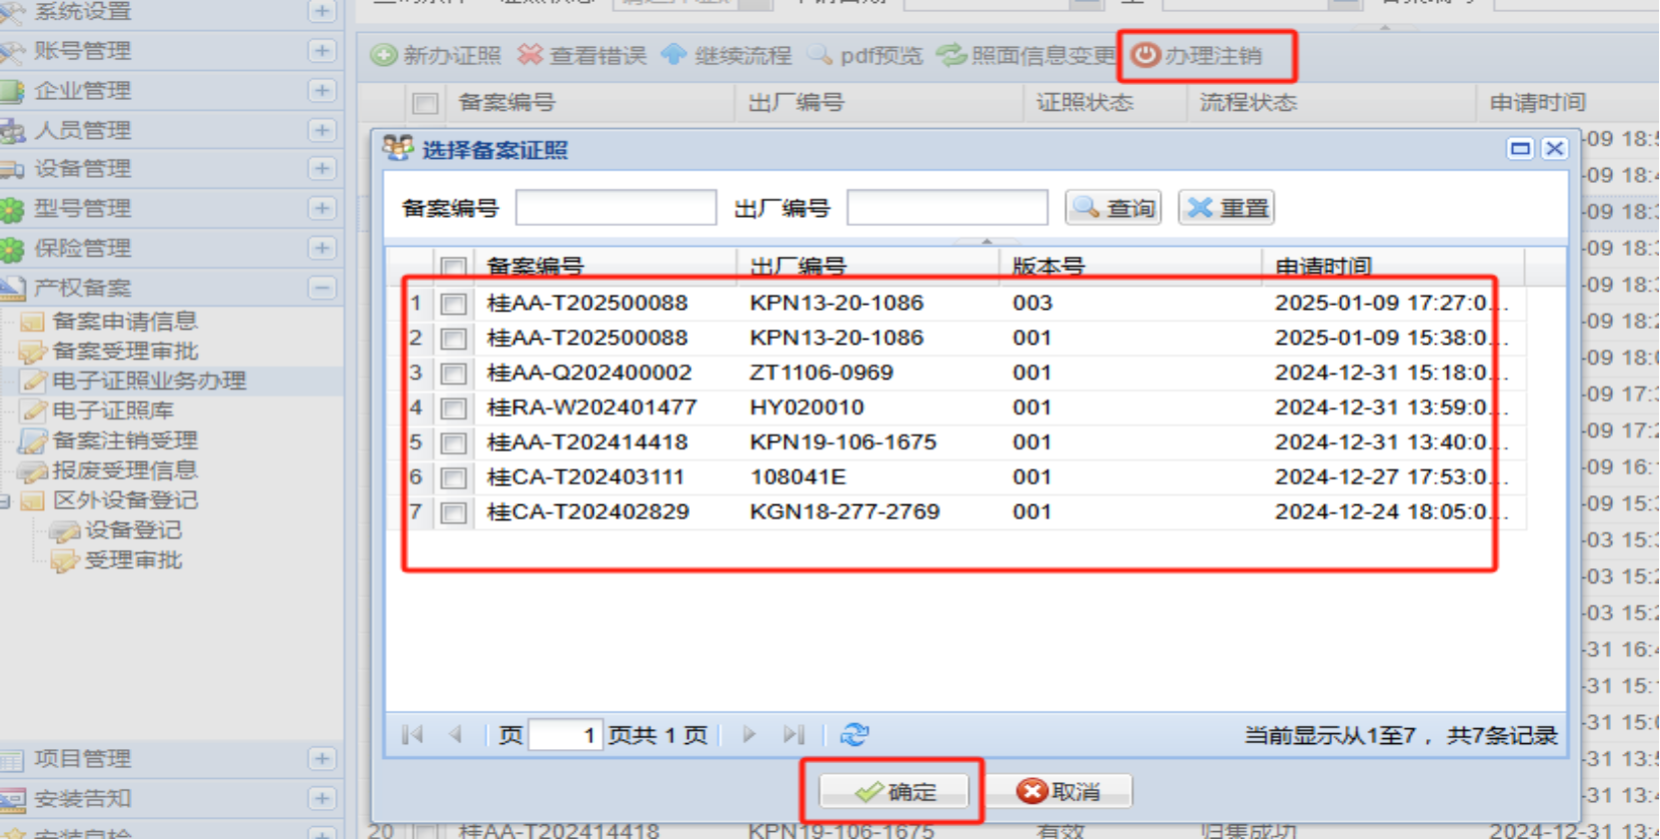Viewport: 1660px width, 840px height.
Task: Select checkbox for 桂RA-W202401477 row
Action: (x=454, y=409)
